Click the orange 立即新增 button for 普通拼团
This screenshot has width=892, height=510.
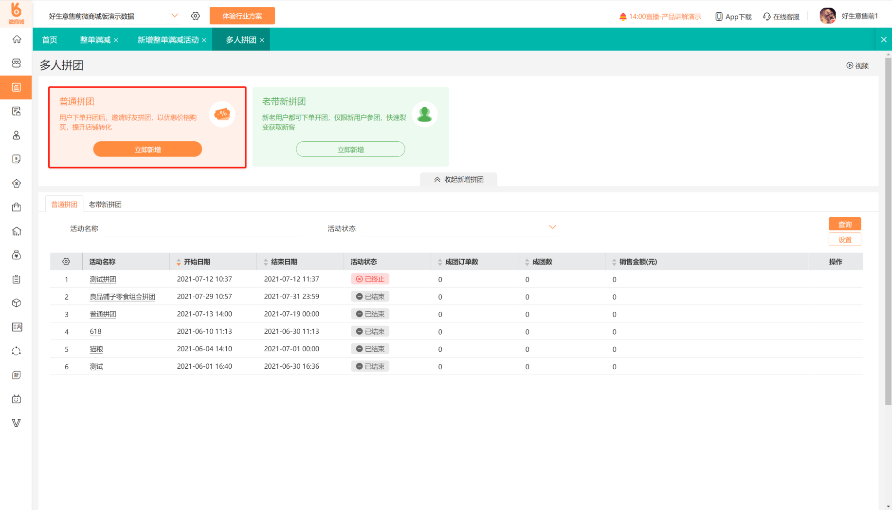(147, 149)
